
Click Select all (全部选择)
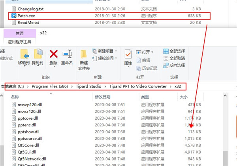click(x=174, y=51)
